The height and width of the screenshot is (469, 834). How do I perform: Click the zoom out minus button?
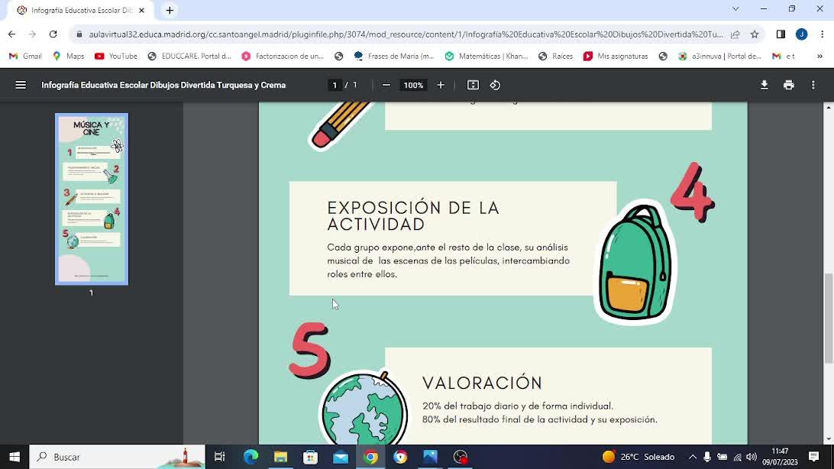point(386,85)
